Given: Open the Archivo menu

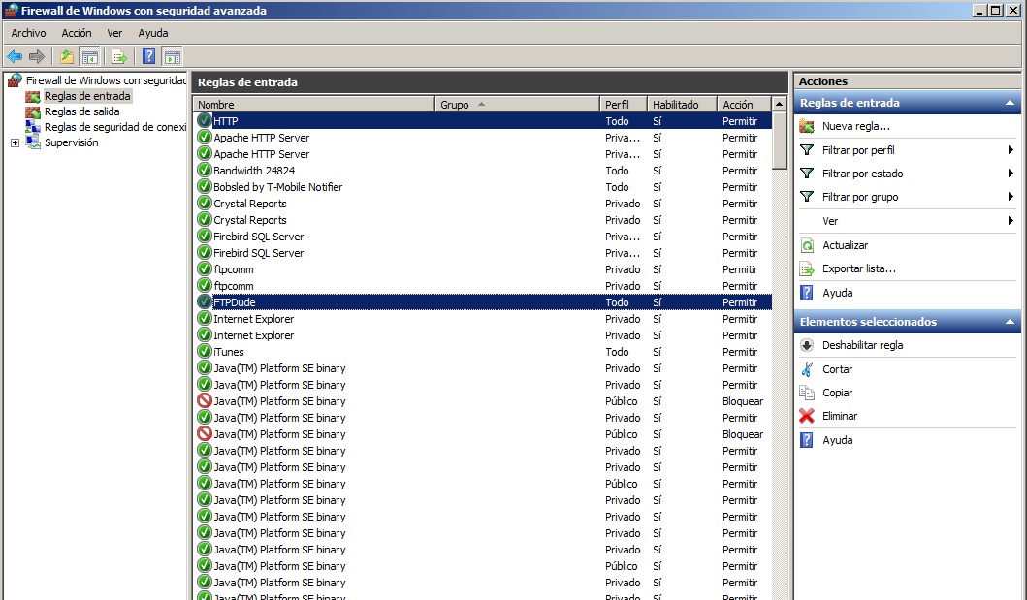Looking at the screenshot, I should 28,33.
